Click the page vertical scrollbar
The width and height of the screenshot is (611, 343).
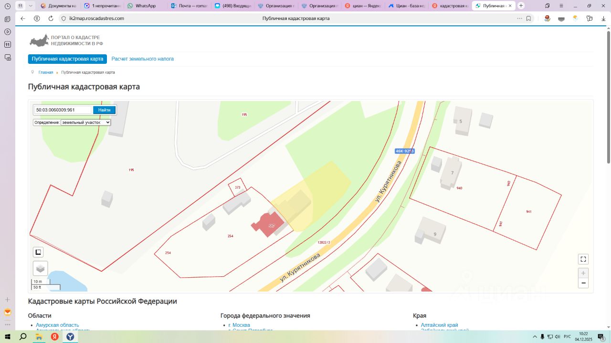(608, 97)
